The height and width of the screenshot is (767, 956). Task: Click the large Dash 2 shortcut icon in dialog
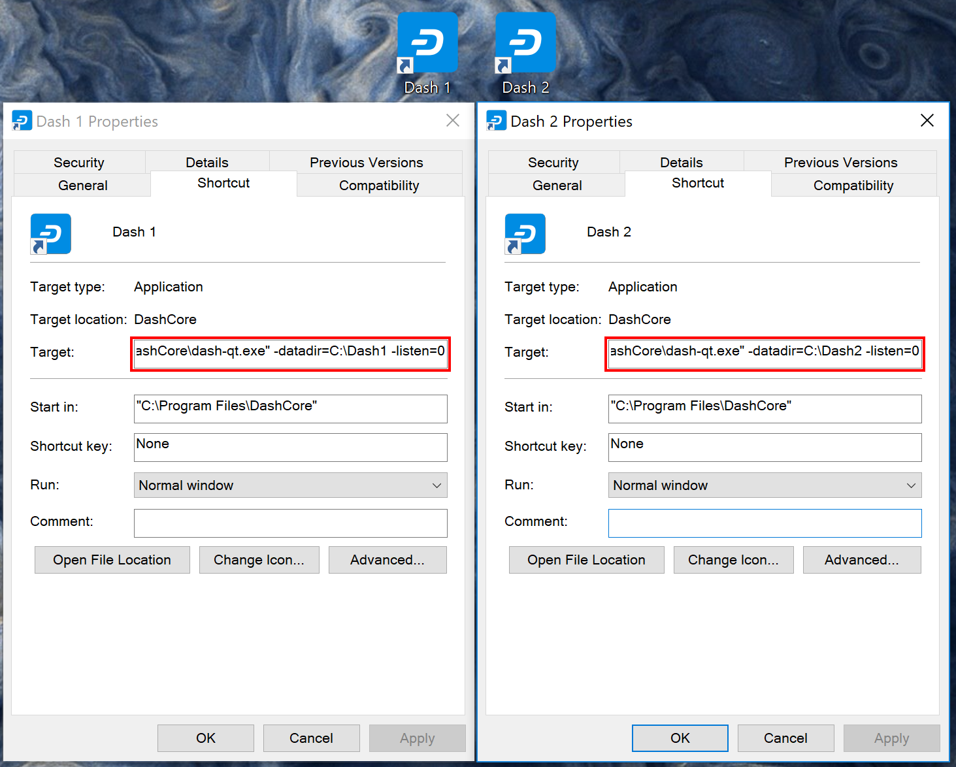click(525, 234)
